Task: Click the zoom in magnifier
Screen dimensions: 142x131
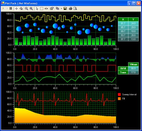Action: point(31,9)
